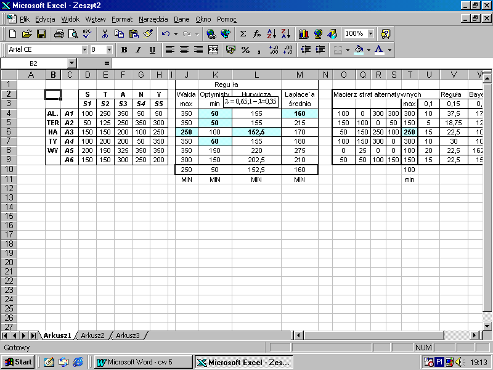Image resolution: width=493 pixels, height=370 pixels.
Task: Click the Windows Start button
Action: (x=18, y=362)
